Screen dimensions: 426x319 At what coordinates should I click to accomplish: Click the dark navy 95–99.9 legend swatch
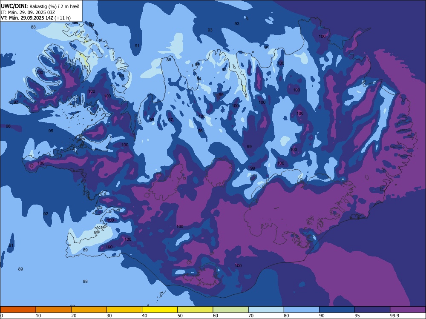click(372, 310)
